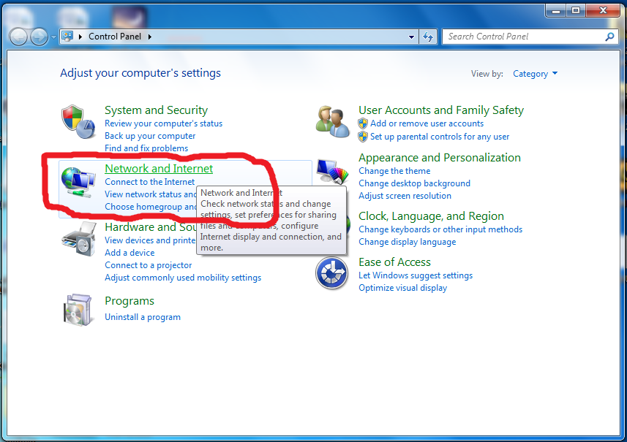Click Optimize visual display
The width and height of the screenshot is (627, 442).
(x=402, y=287)
